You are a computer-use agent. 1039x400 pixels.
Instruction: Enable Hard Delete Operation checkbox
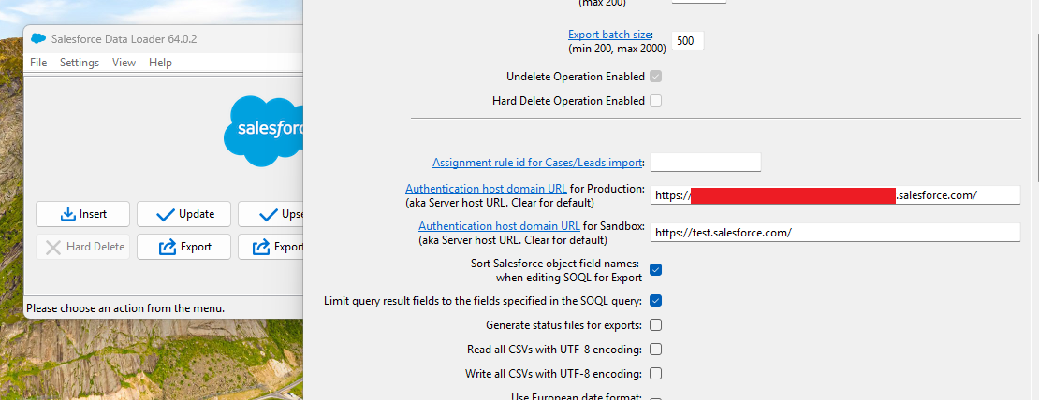(x=655, y=101)
